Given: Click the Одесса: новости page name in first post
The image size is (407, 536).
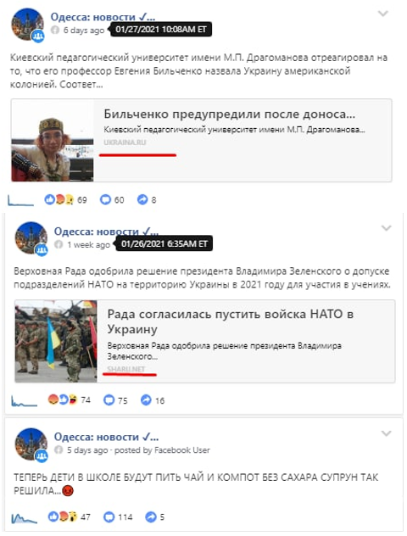Looking at the screenshot, I should coord(103,16).
